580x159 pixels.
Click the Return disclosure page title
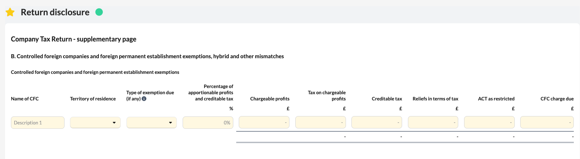(x=55, y=12)
